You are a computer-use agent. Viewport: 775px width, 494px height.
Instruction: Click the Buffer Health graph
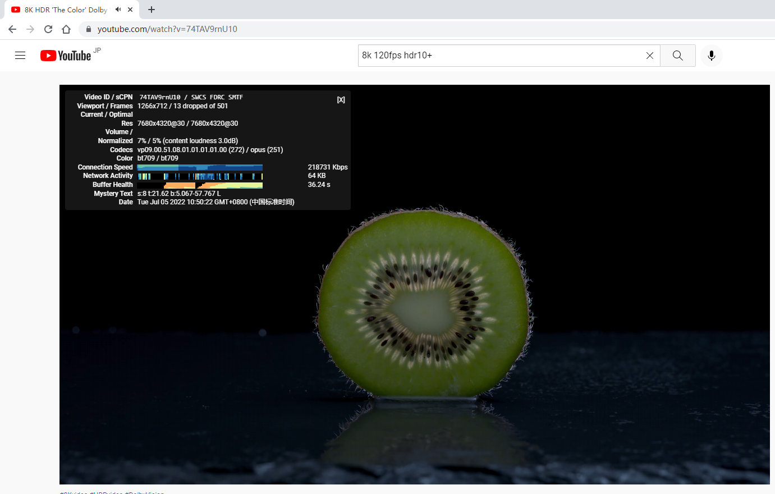200,185
